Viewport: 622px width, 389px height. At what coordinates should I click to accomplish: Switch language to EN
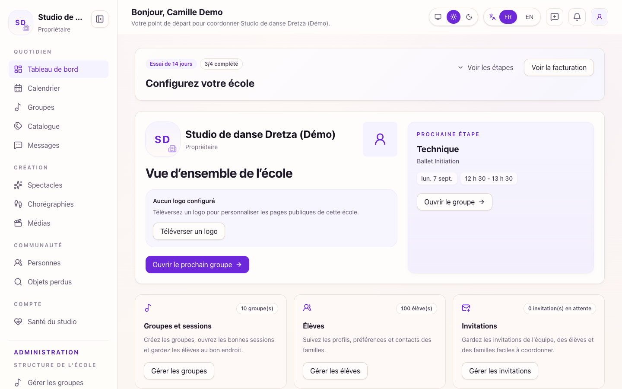click(530, 17)
